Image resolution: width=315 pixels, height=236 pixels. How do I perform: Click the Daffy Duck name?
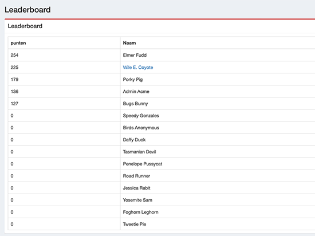coord(134,140)
